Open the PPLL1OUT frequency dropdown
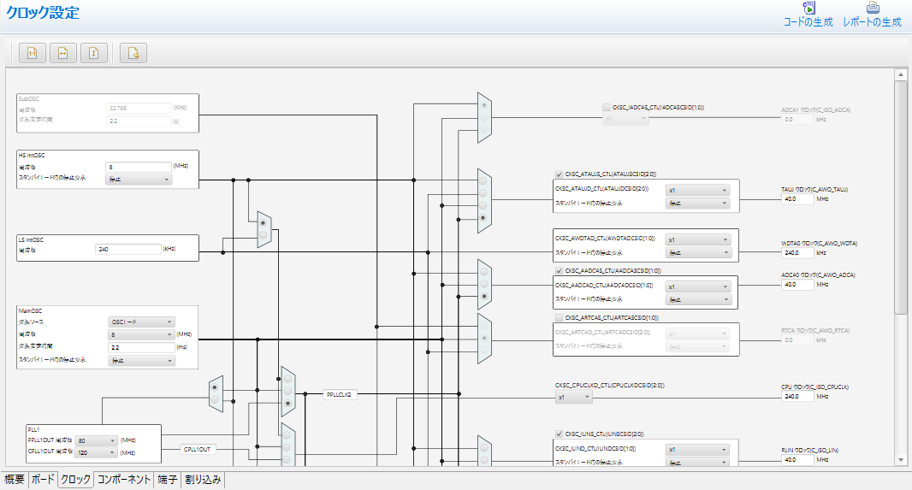Screen dimensions: 912x490 coord(97,441)
